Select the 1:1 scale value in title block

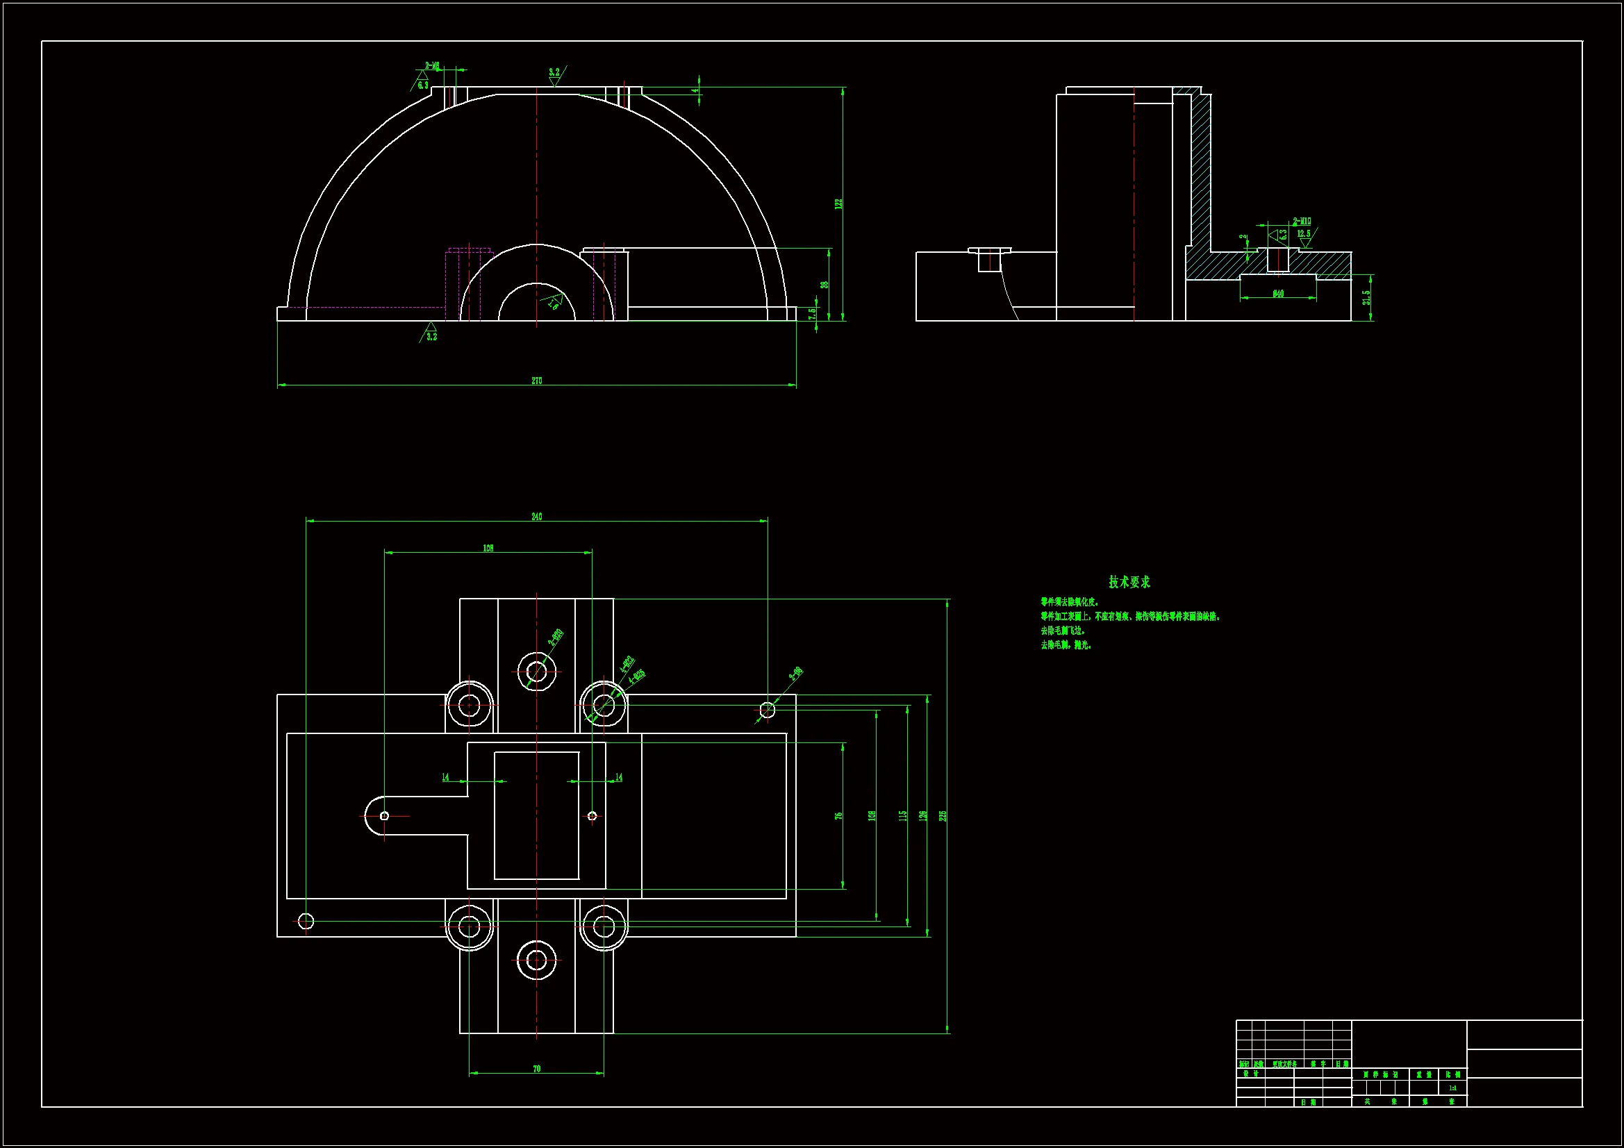click(x=1452, y=1088)
